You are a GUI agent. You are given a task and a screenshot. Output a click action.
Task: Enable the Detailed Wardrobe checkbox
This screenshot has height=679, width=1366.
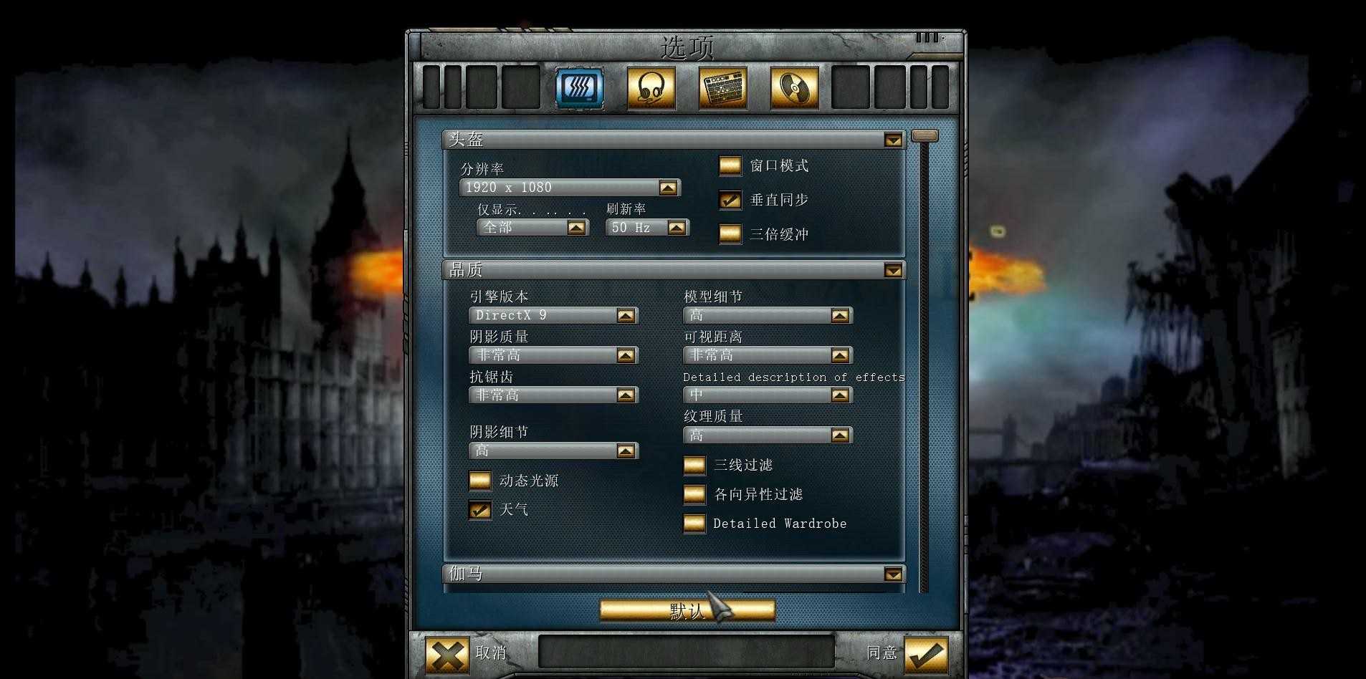click(694, 524)
